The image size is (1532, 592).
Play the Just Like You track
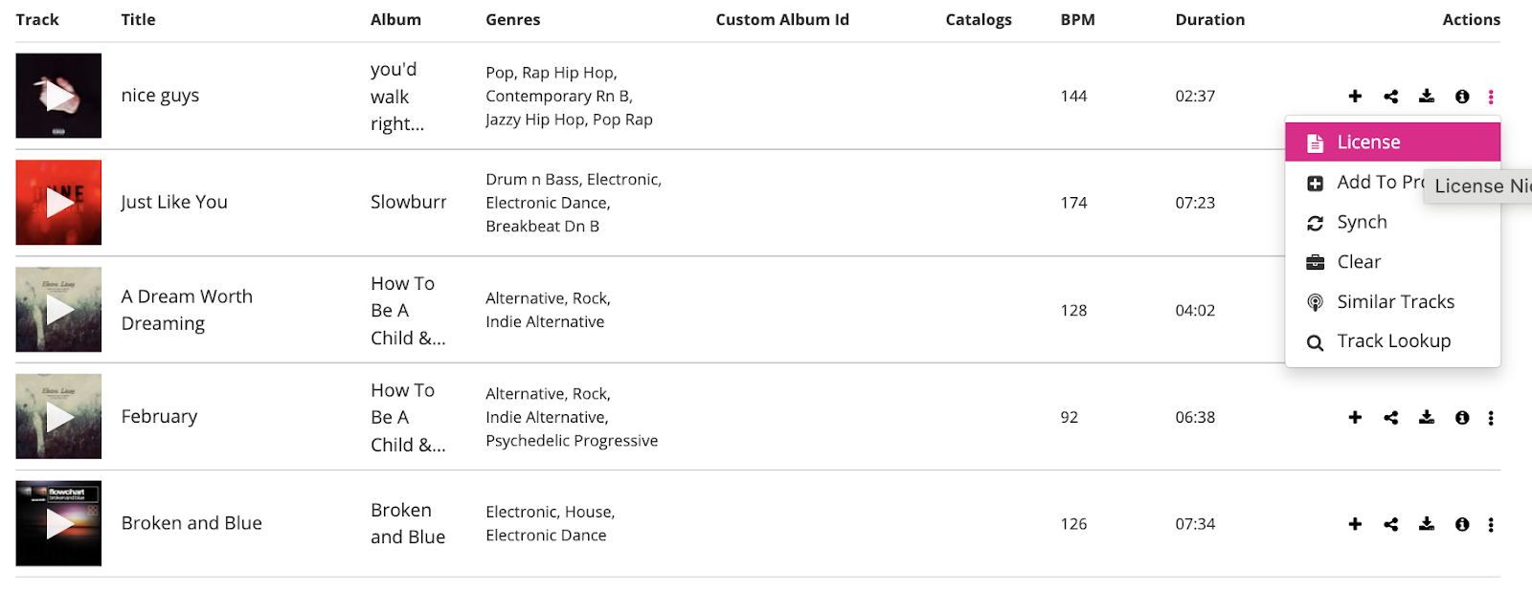click(58, 203)
